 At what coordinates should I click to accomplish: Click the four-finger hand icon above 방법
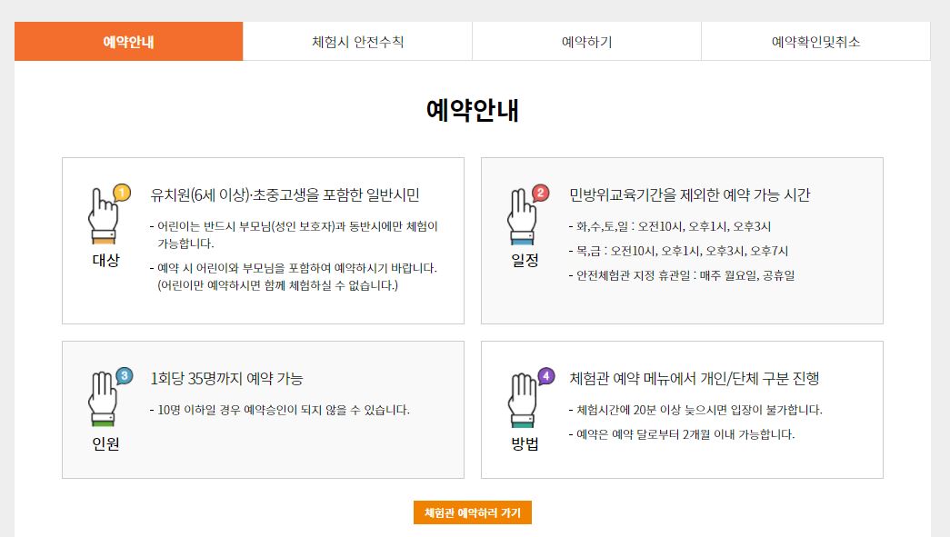tap(522, 399)
